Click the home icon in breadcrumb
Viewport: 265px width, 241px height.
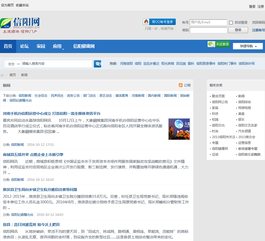click(2, 75)
